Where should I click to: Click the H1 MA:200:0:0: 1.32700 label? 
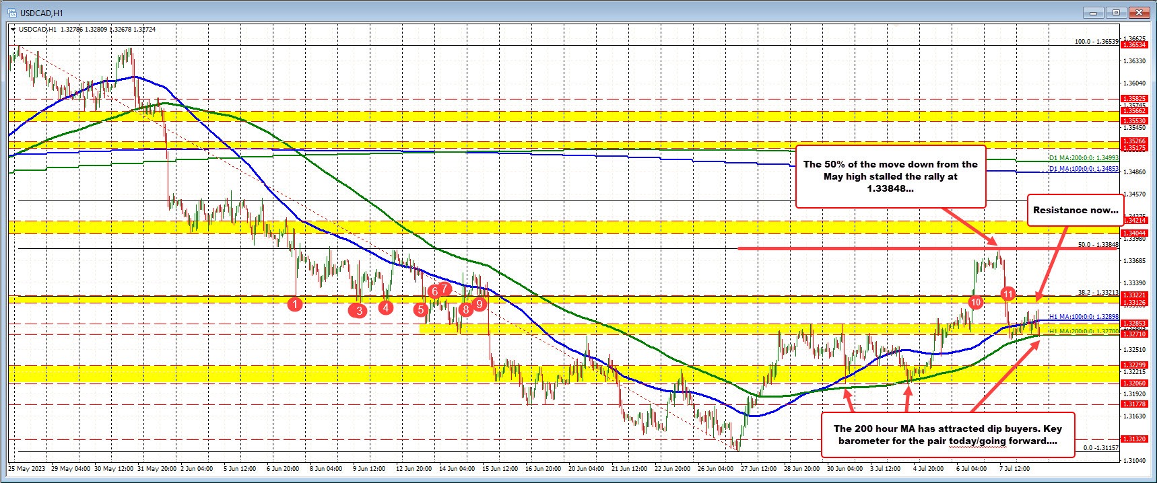pos(1083,331)
